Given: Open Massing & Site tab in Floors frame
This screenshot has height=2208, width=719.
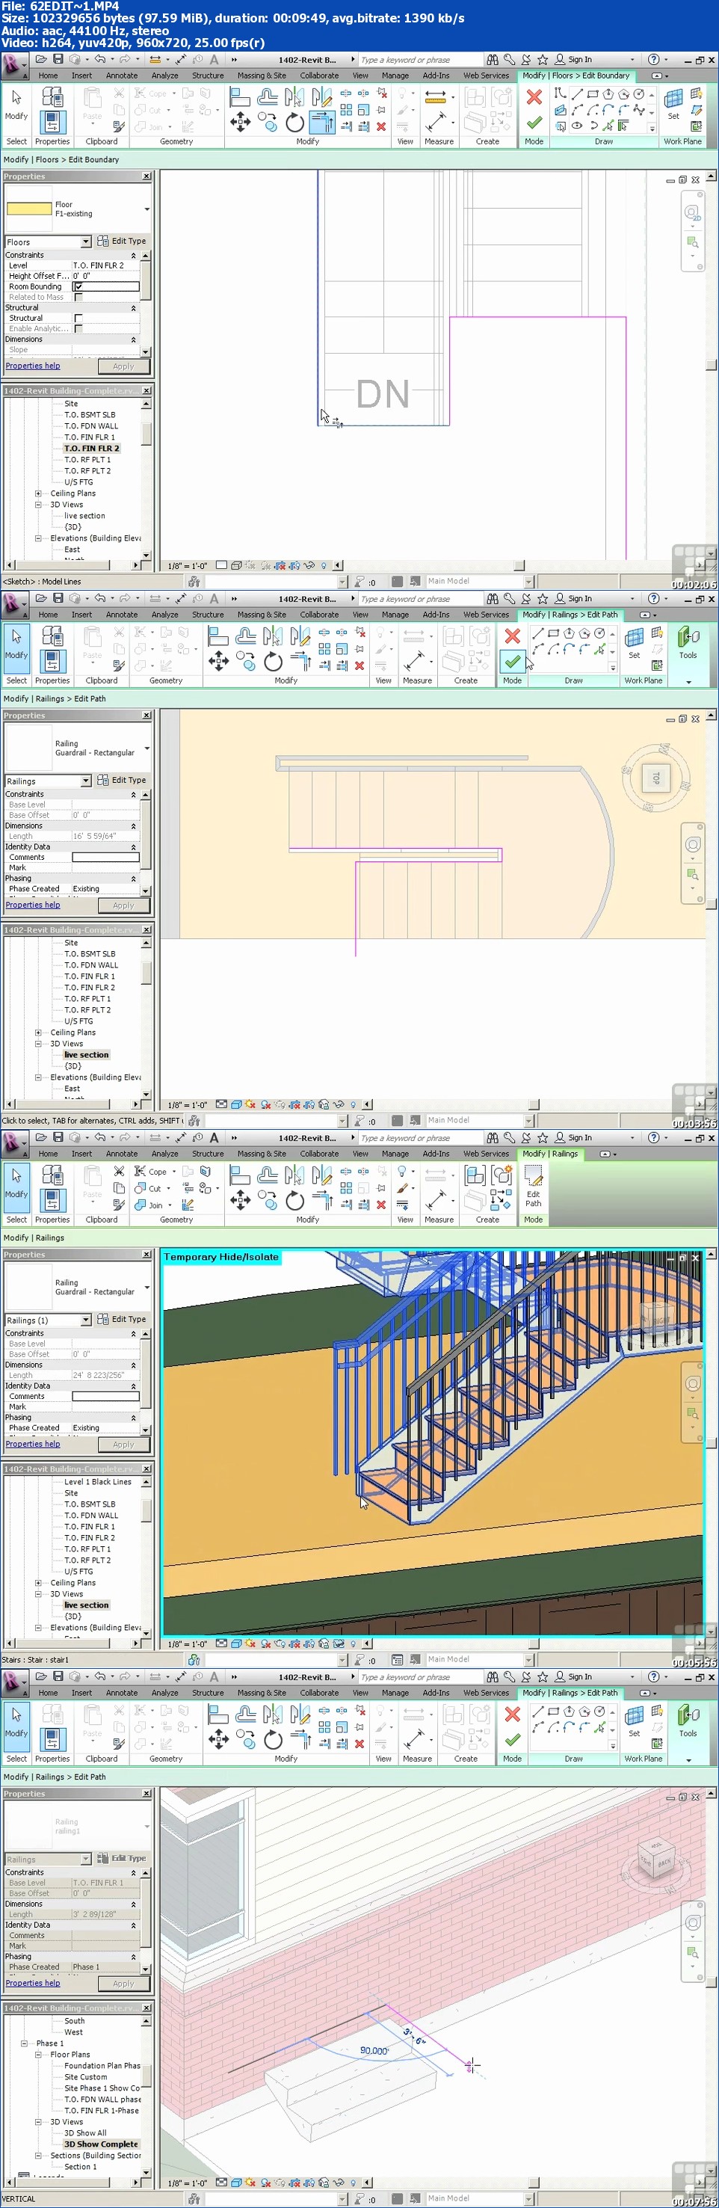Looking at the screenshot, I should click(262, 76).
